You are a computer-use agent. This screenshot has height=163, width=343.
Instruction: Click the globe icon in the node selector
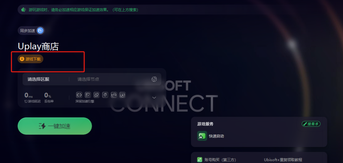pyautogui.click(x=154, y=79)
